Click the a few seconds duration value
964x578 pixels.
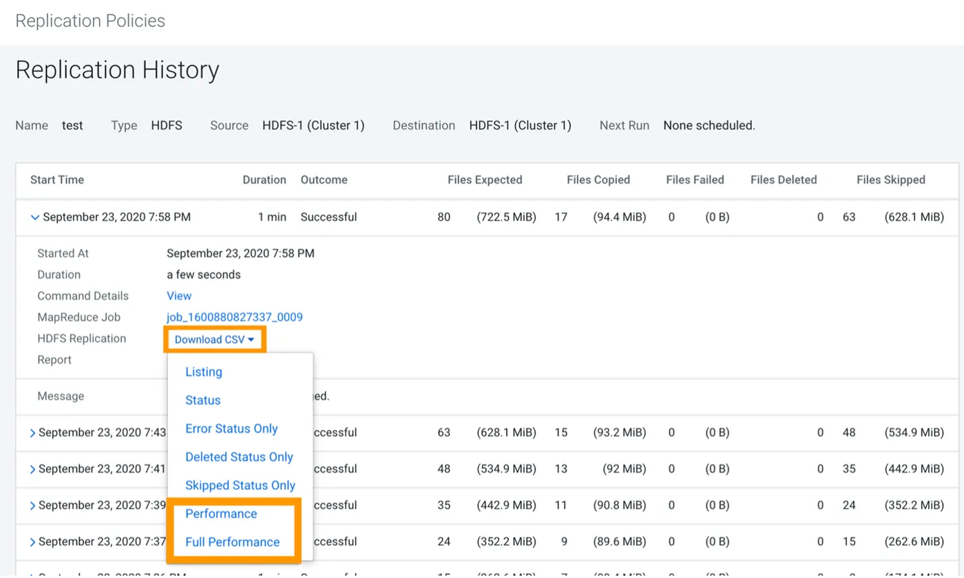coord(204,275)
